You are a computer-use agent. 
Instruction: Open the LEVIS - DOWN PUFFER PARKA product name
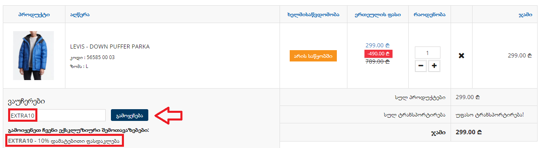110,47
